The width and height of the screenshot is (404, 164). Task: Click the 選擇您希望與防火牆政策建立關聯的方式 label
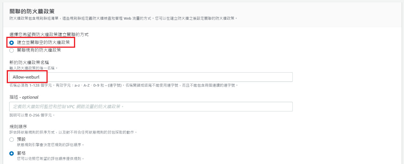coord(49,34)
